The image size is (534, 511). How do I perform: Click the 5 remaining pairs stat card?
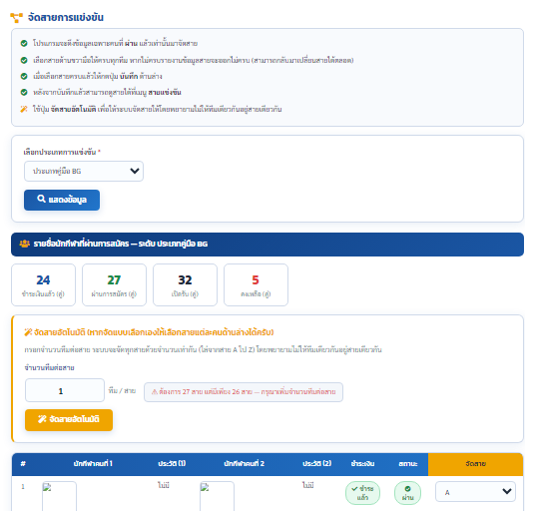256,285
